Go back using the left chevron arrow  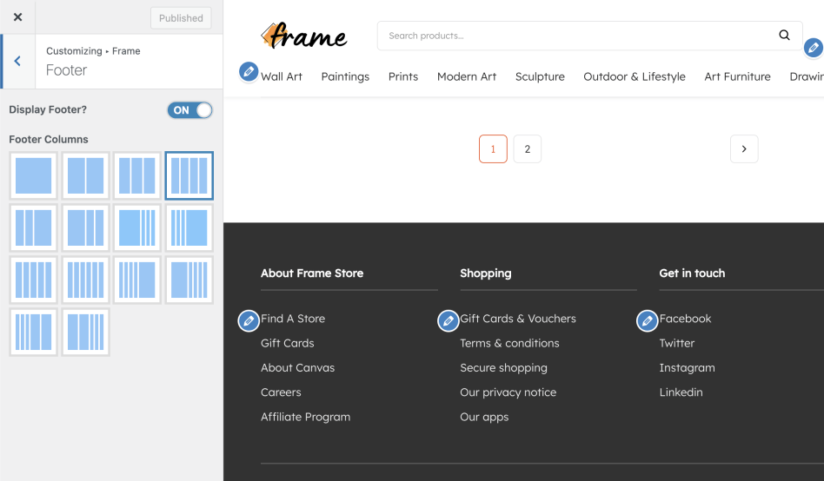coord(18,61)
